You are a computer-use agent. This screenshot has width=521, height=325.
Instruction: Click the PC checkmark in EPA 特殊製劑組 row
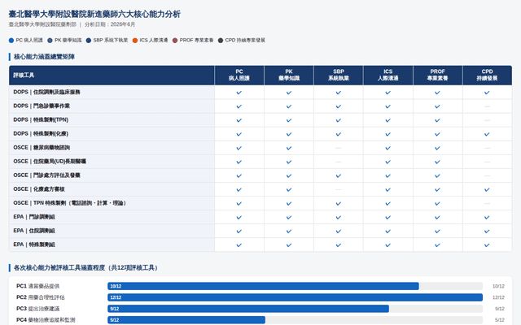[x=239, y=245]
